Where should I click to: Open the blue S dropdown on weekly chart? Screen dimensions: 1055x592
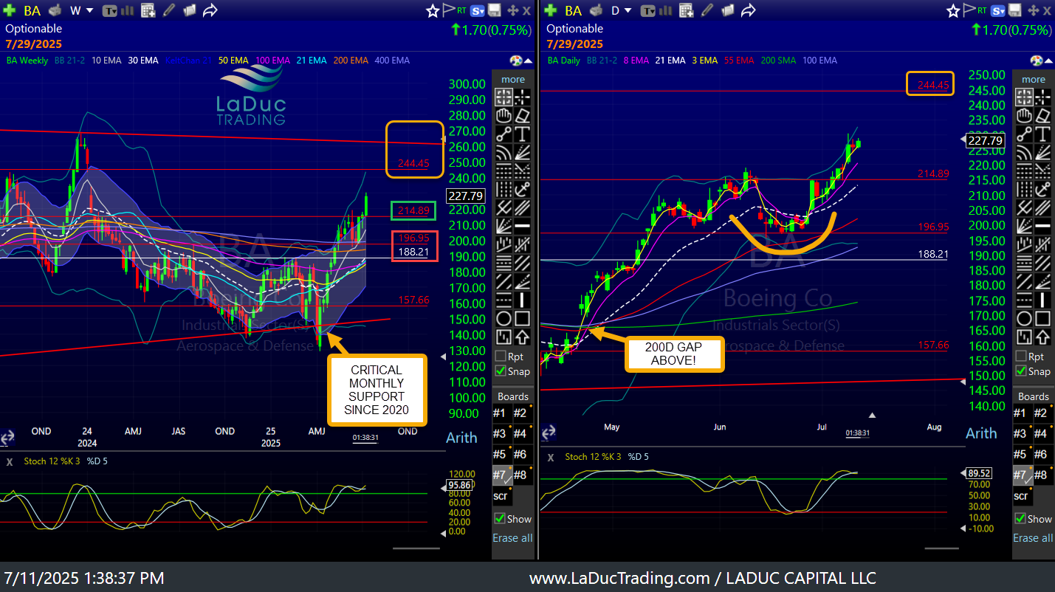click(477, 10)
